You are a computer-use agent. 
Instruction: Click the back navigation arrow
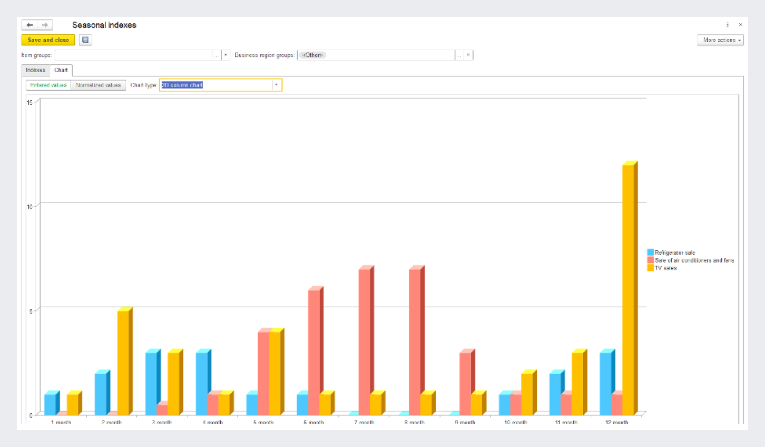30,25
